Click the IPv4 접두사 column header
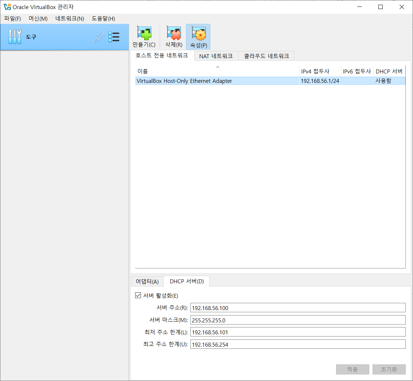The height and width of the screenshot is (381, 413). [320, 71]
